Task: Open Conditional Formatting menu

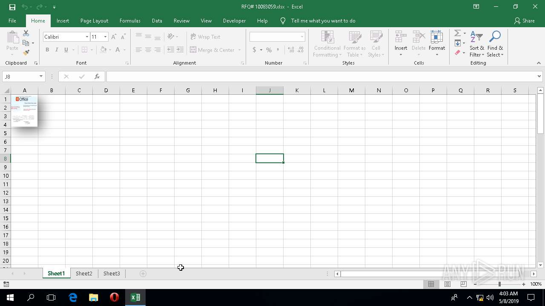Action: (x=327, y=44)
